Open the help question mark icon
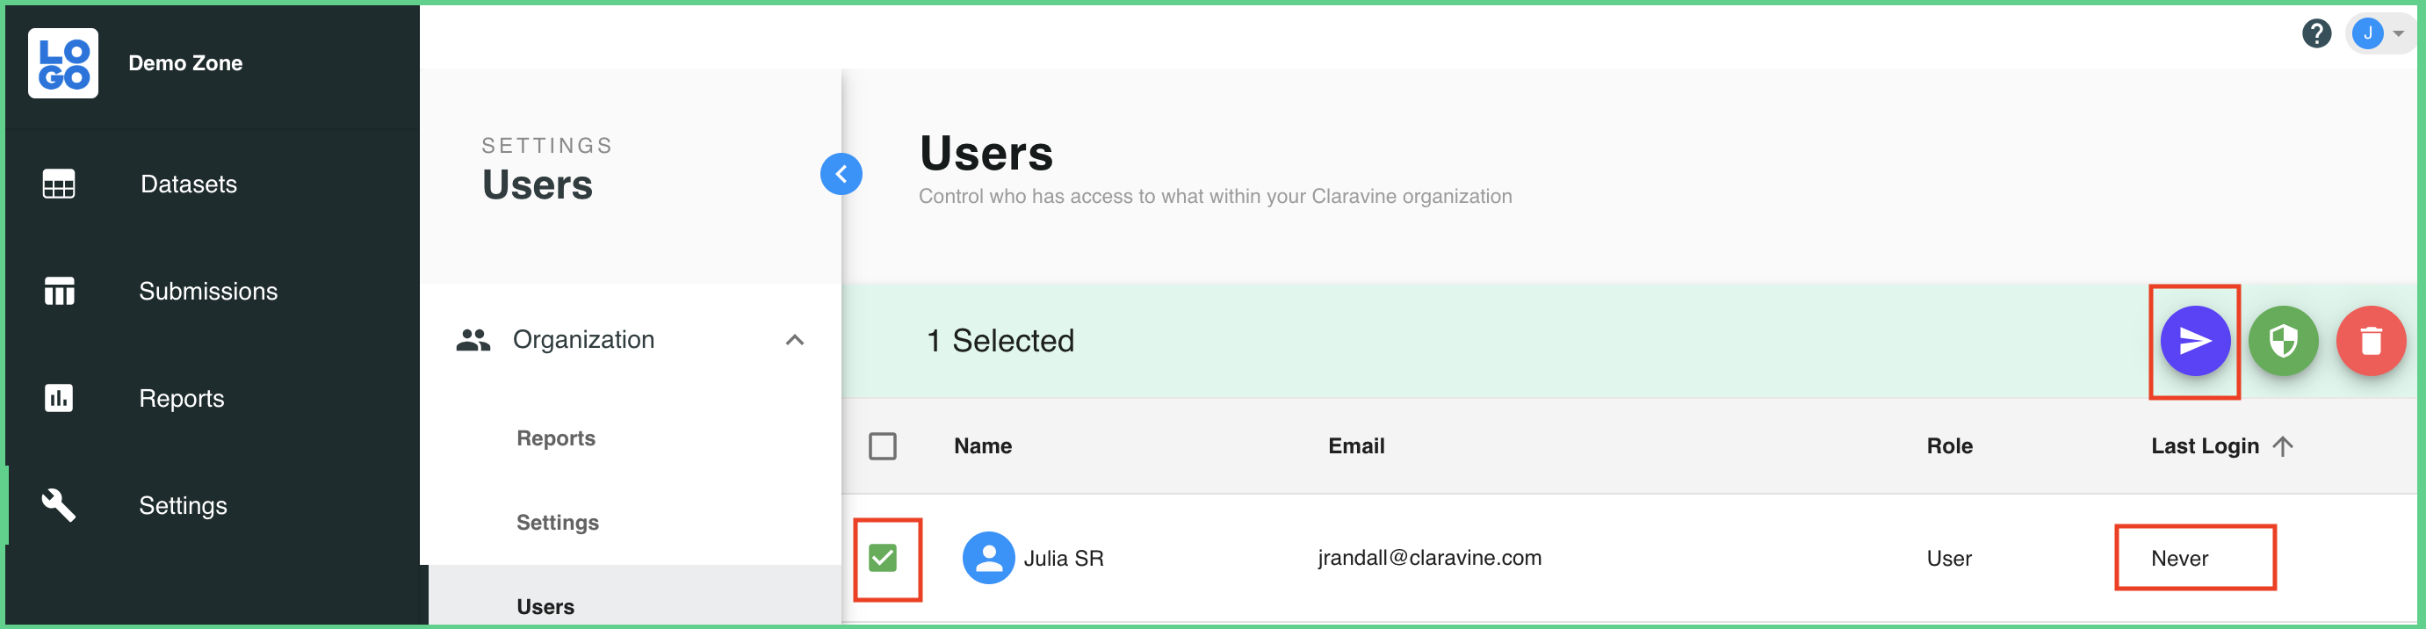Image resolution: width=2426 pixels, height=629 pixels. [x=2316, y=34]
